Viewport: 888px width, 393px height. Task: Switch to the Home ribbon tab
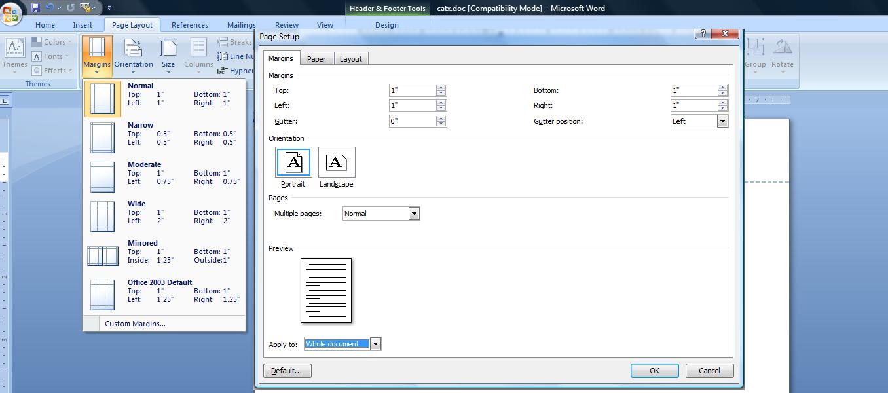[x=45, y=25]
